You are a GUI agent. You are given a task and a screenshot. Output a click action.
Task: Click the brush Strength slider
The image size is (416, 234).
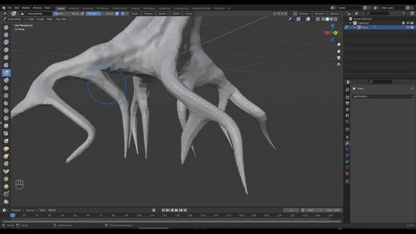pyautogui.click(x=100, y=14)
